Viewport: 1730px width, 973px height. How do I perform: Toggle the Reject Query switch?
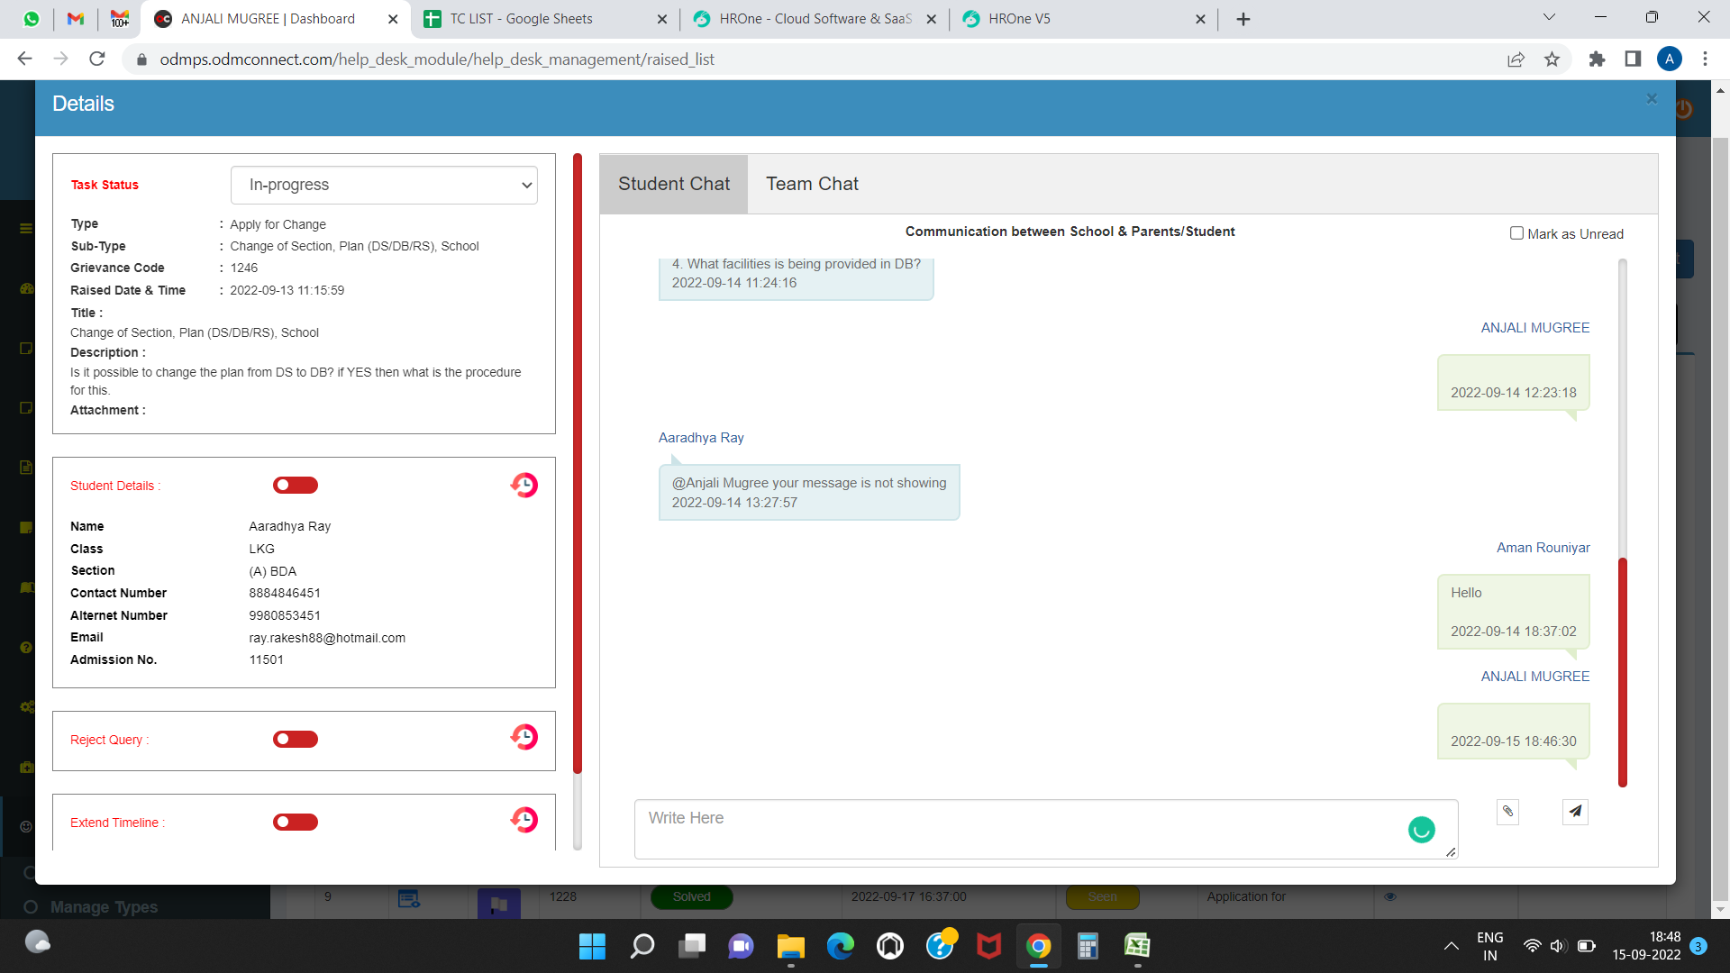tap(296, 740)
